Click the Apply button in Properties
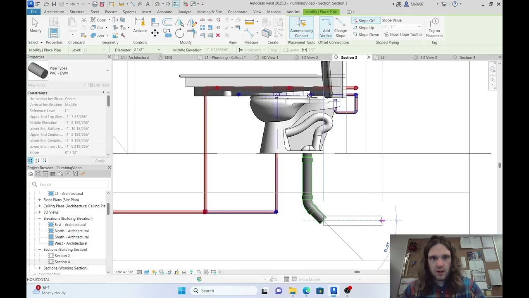Viewport: 529px width, 298px height. [x=100, y=161]
